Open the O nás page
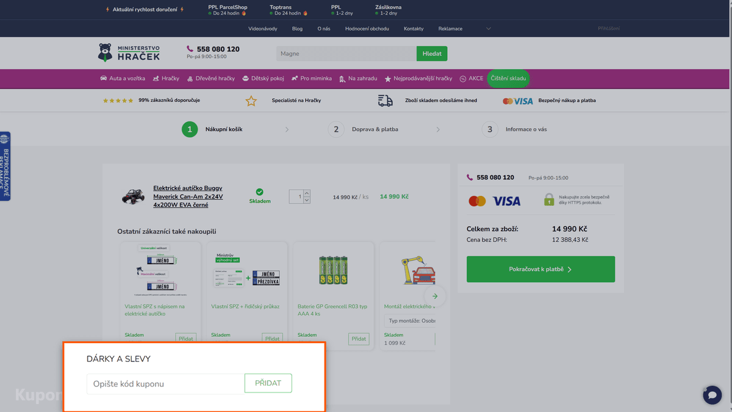The image size is (732, 412). tap(324, 29)
